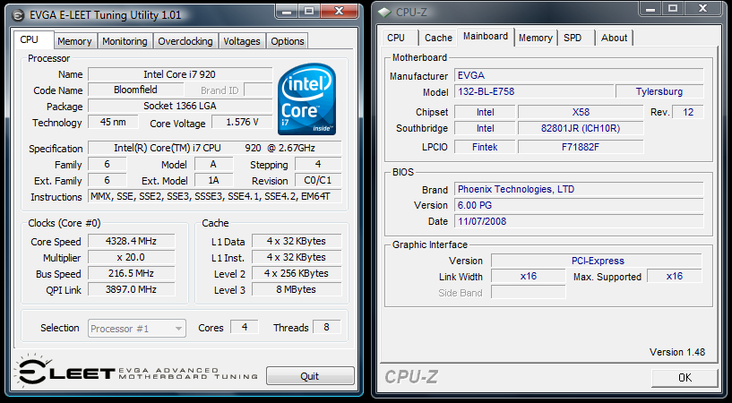Click the 1.576 V core voltage value

[x=242, y=122]
